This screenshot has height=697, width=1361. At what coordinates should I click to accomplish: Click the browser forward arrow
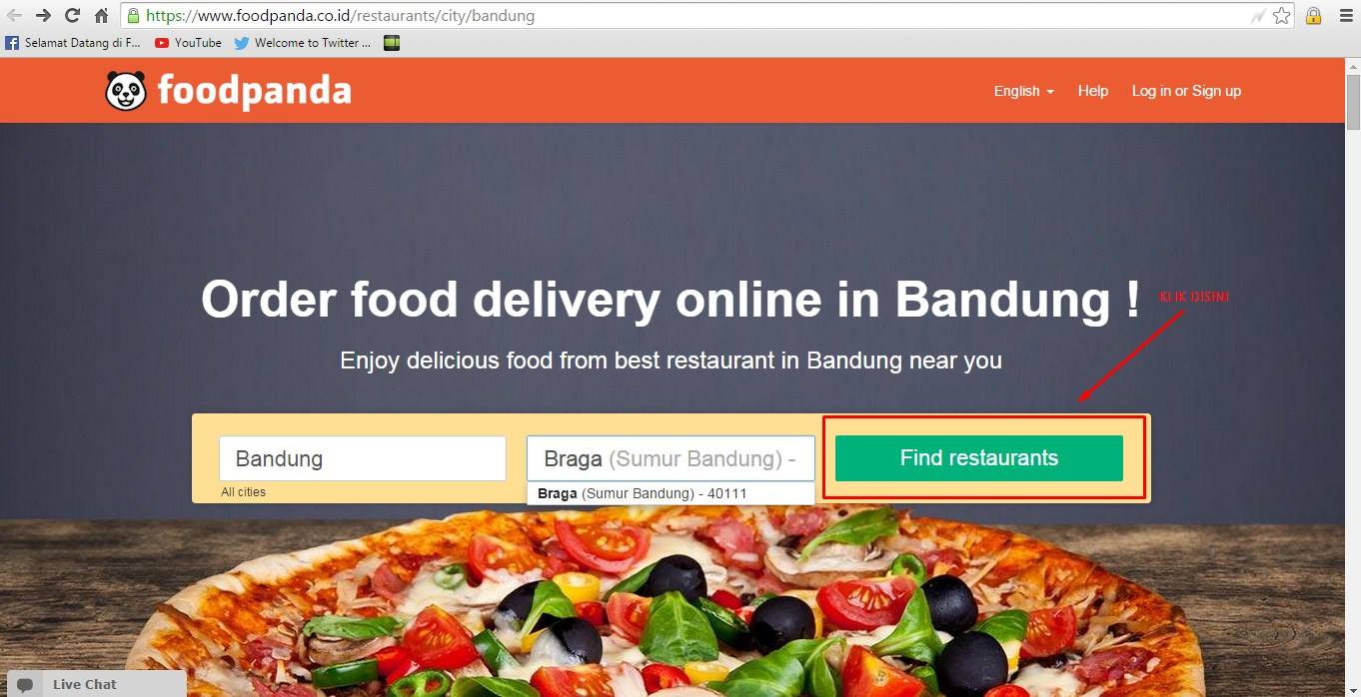click(43, 16)
